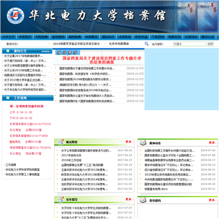Open the 2019年度北京市档案科技优秀成果奖 item
This screenshot has width=219, height=219.
[x=168, y=175]
